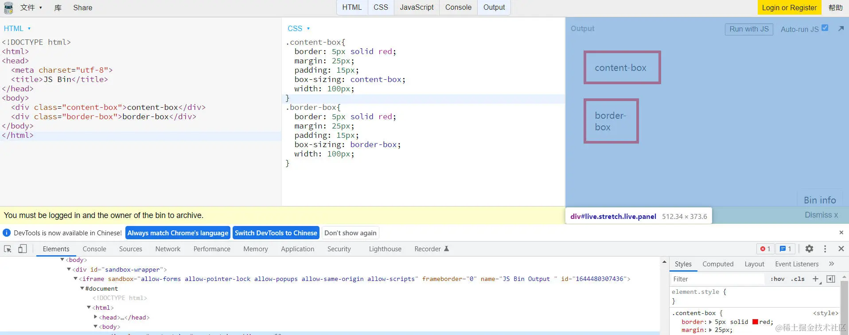The image size is (849, 335).
Task: Open the Network tab
Action: coord(168,249)
